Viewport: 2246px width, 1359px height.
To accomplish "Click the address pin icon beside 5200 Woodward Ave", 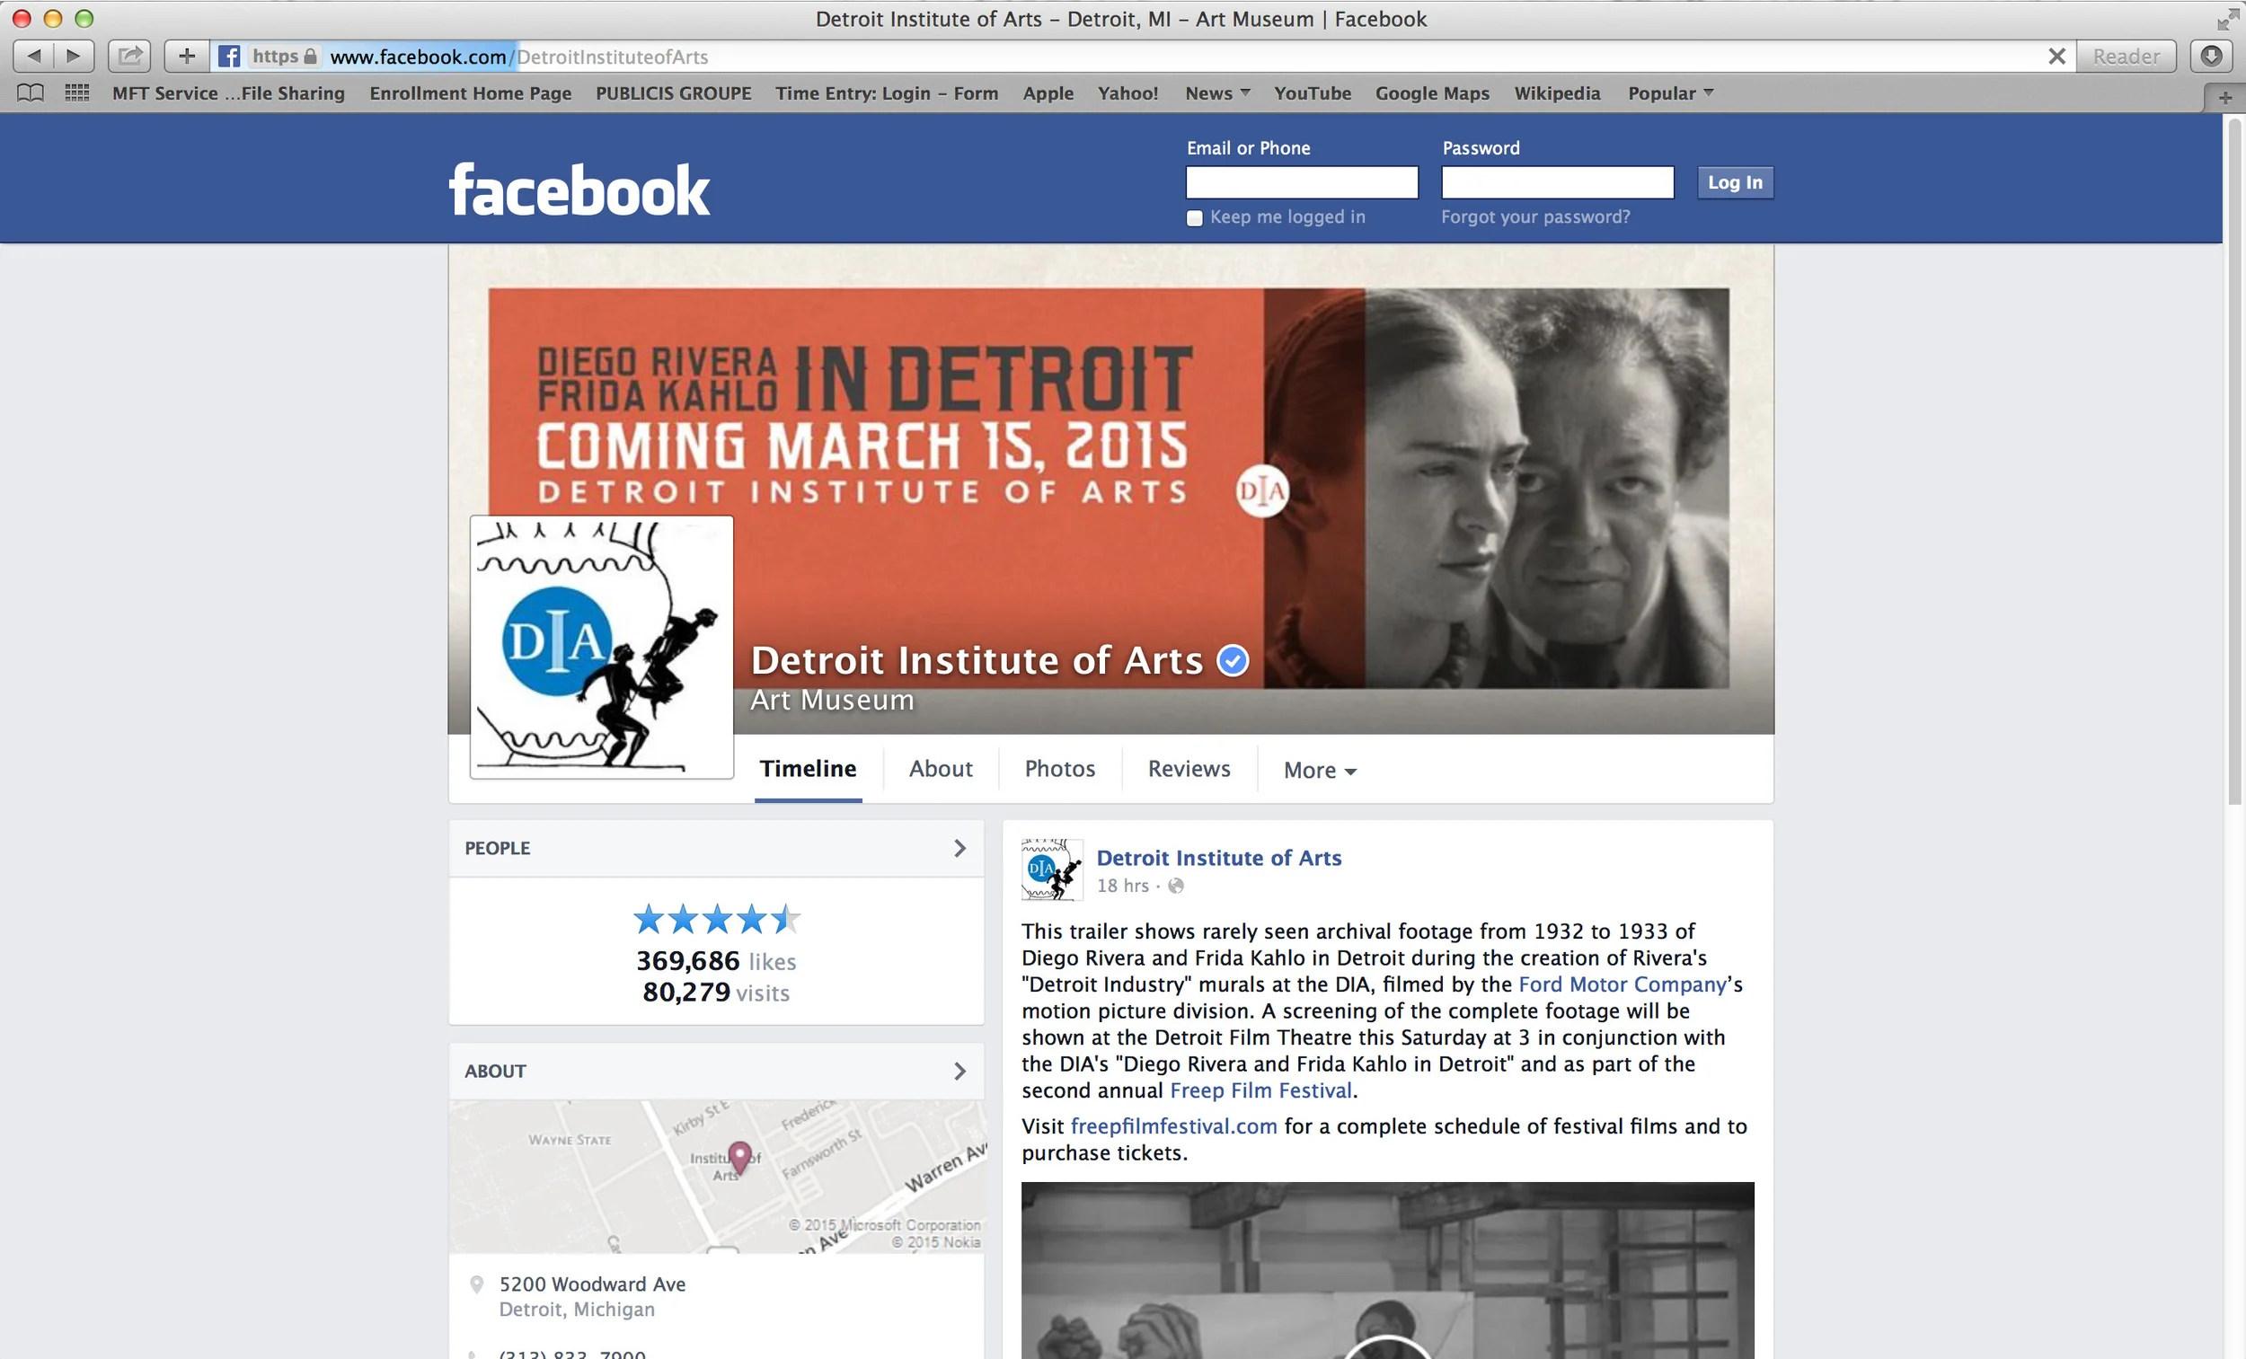I will 476,1285.
